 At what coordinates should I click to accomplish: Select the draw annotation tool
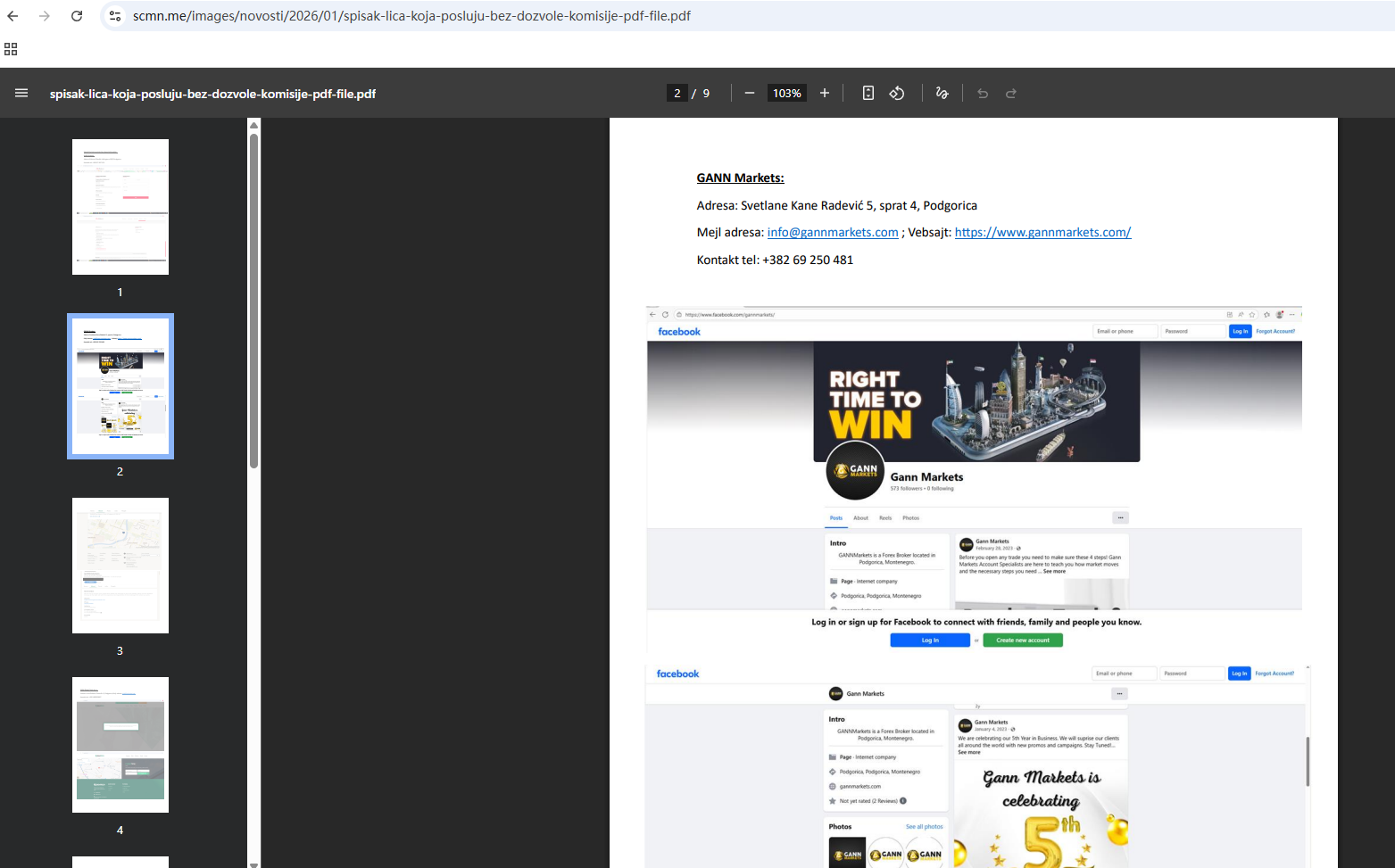click(942, 93)
